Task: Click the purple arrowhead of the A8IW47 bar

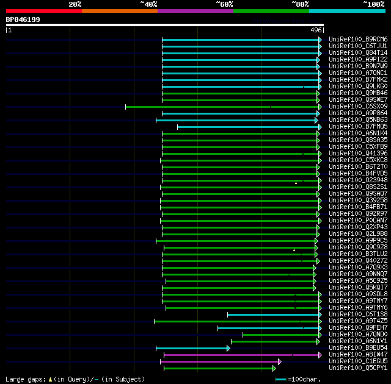Action: coord(320,355)
